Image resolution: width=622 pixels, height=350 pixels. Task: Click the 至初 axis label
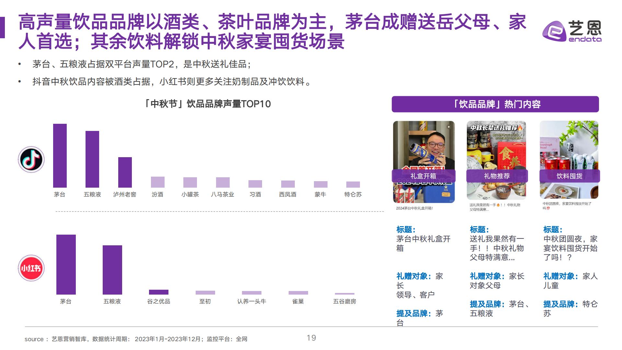click(205, 301)
